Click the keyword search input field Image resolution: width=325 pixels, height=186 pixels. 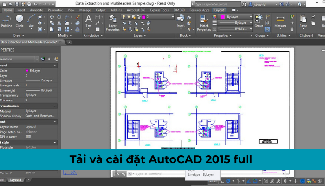(217, 4)
